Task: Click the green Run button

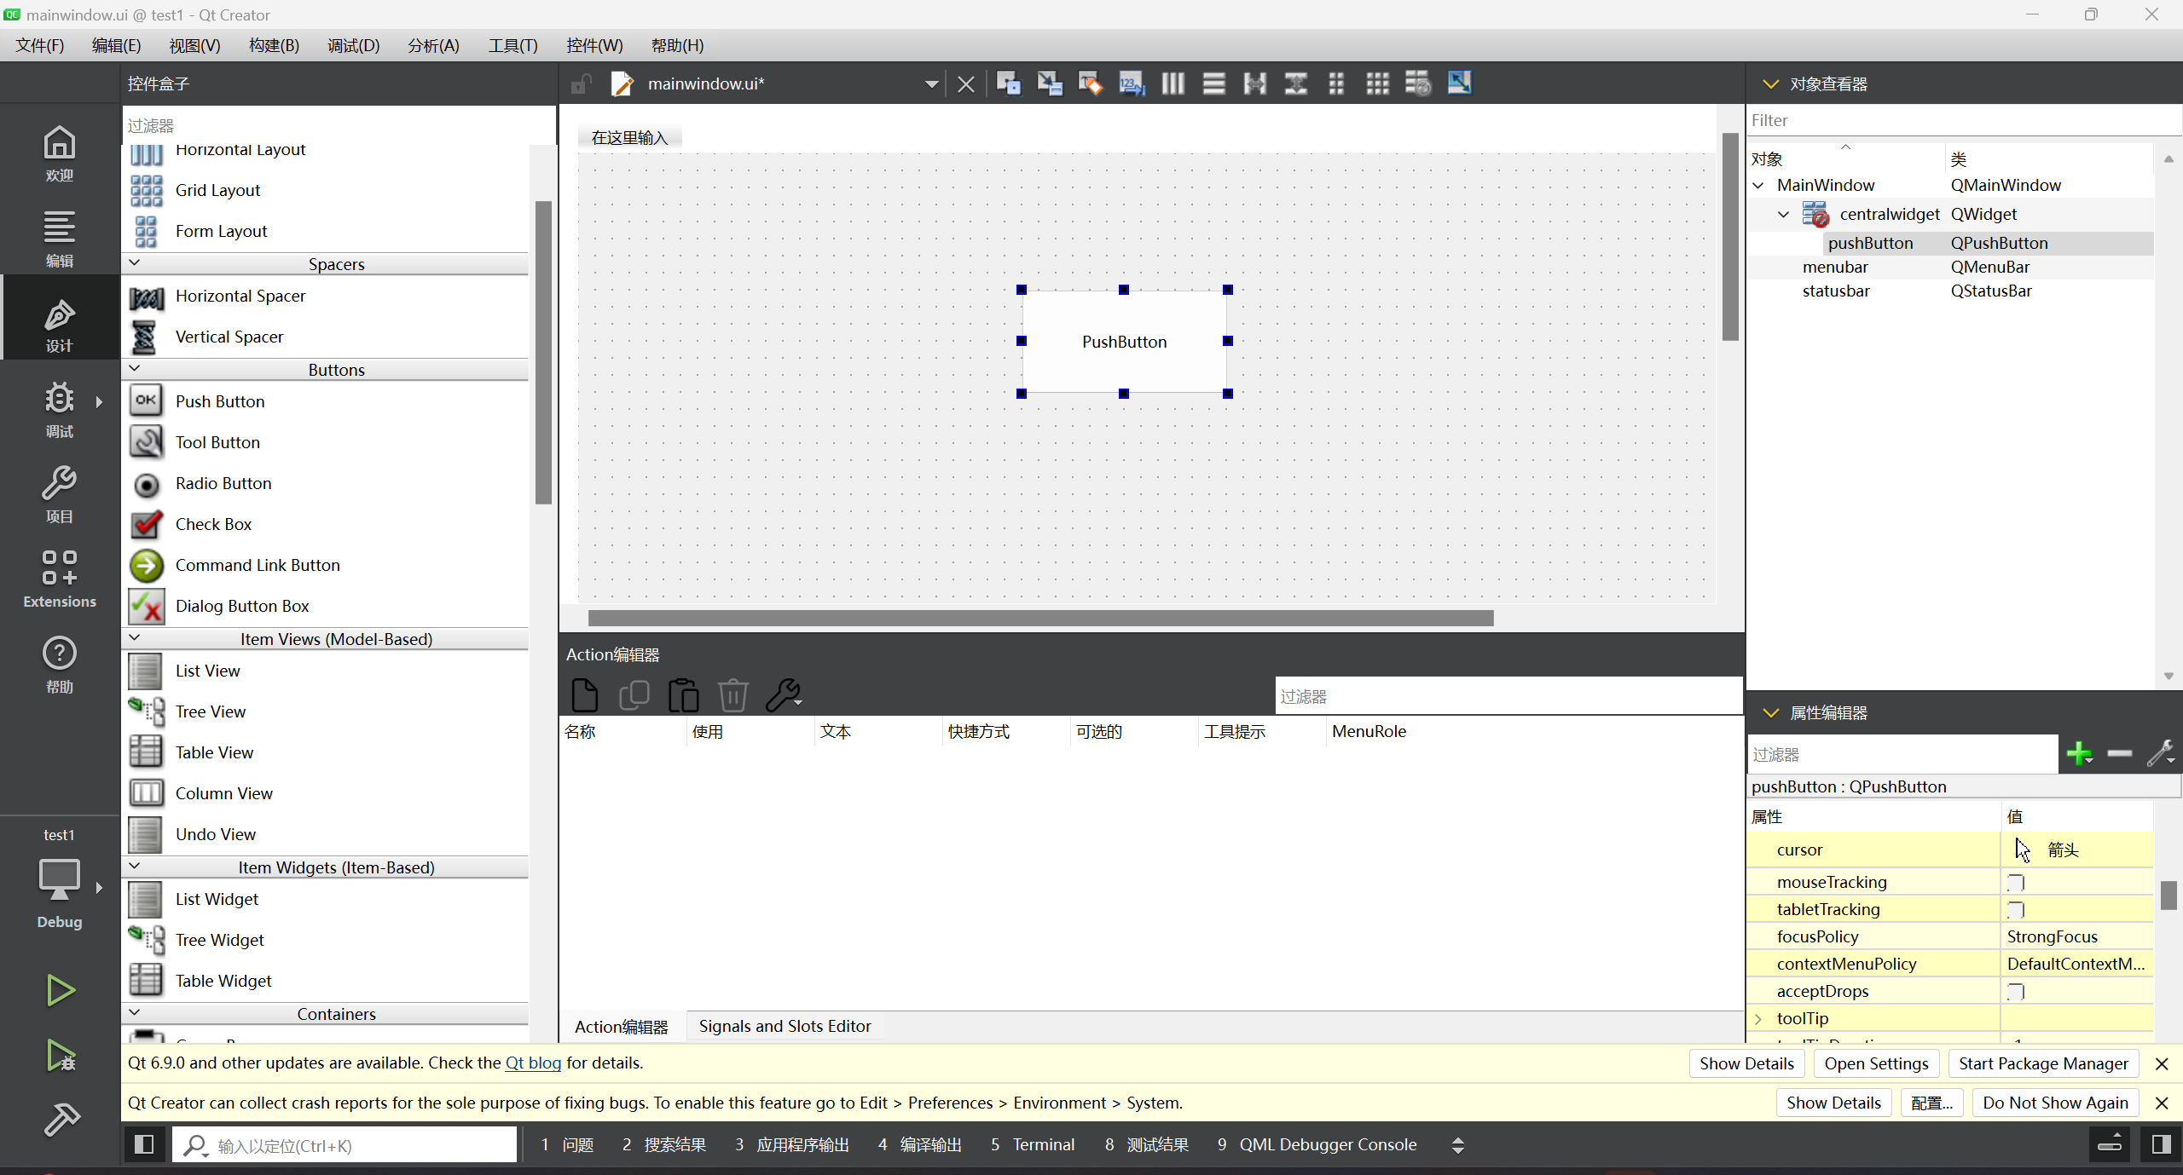Action: (60, 990)
